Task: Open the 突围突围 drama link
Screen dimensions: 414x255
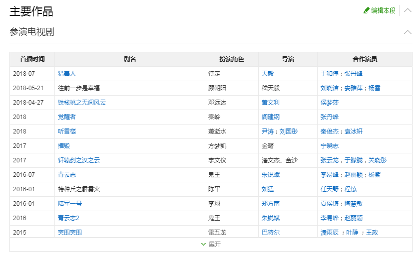Action: click(x=70, y=233)
